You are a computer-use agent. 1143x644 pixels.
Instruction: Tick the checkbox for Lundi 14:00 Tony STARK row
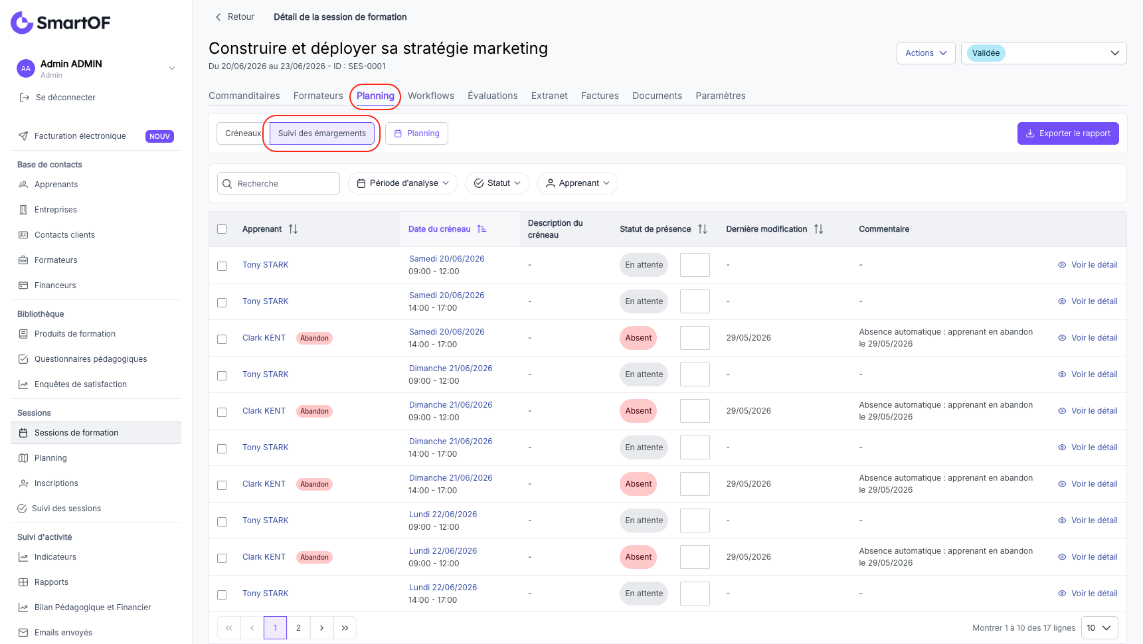(x=222, y=594)
